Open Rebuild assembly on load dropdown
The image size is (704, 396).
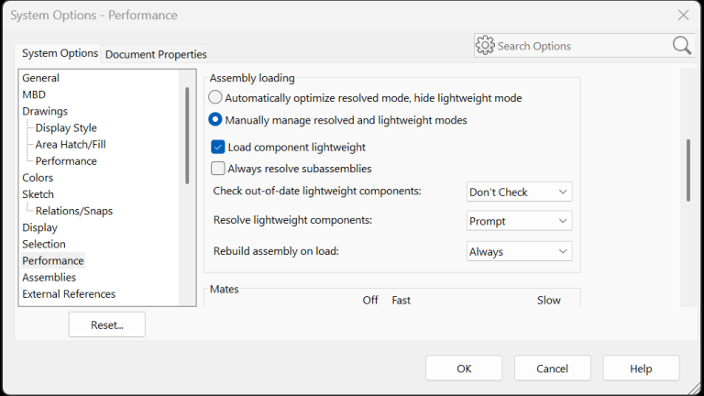click(x=519, y=251)
